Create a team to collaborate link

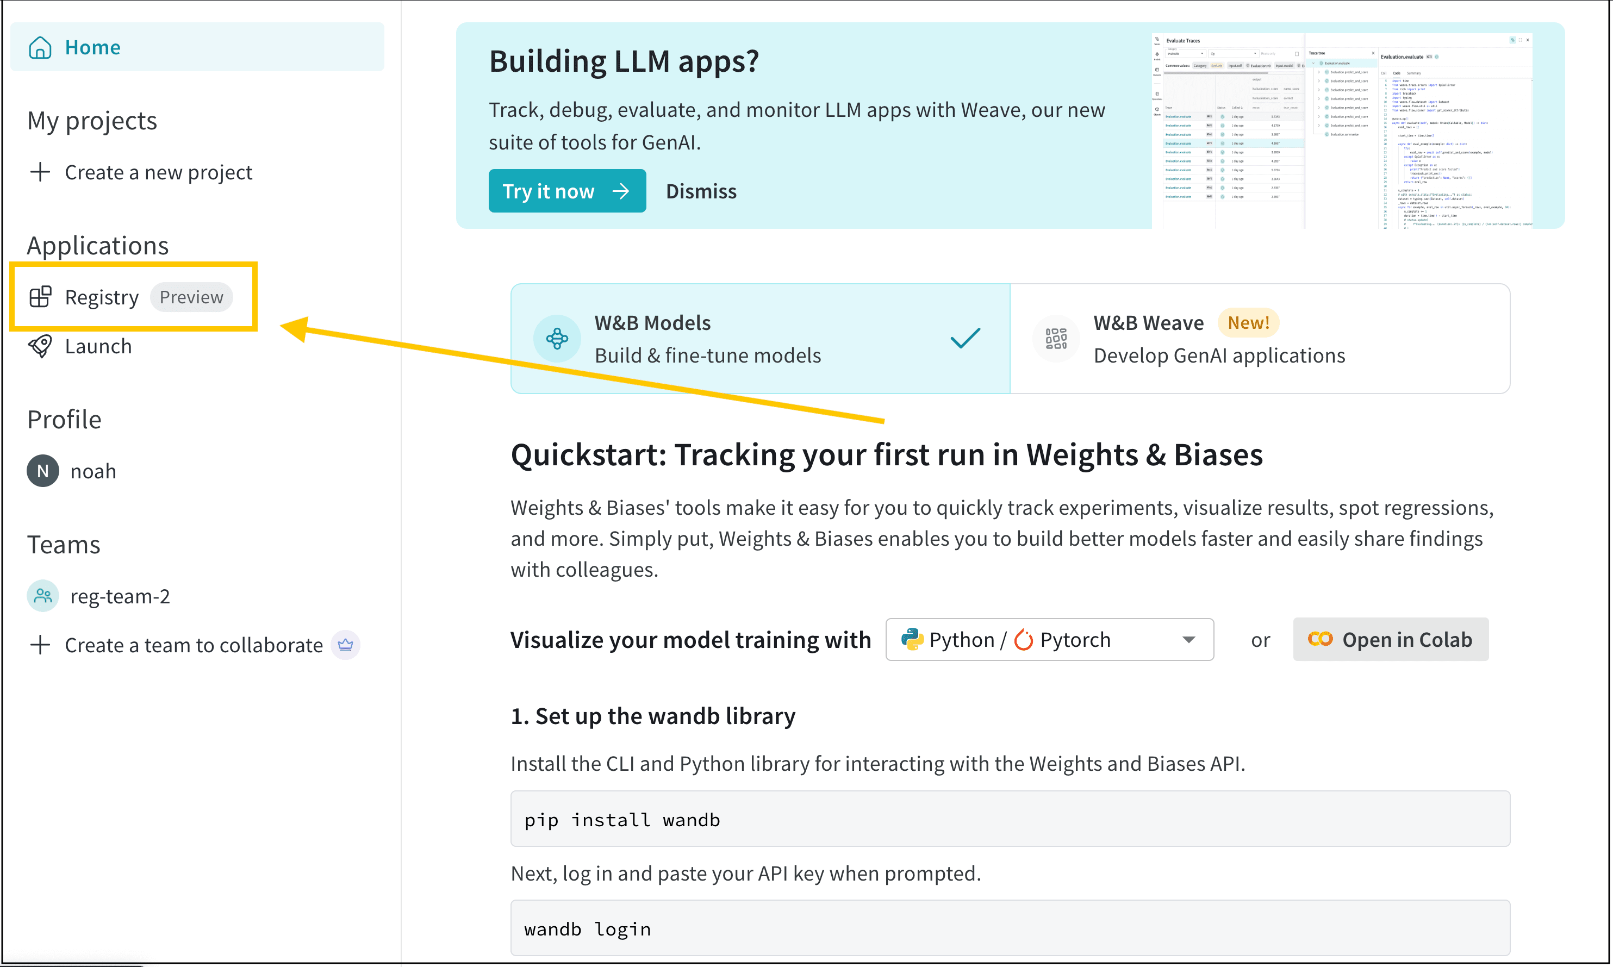point(194,645)
